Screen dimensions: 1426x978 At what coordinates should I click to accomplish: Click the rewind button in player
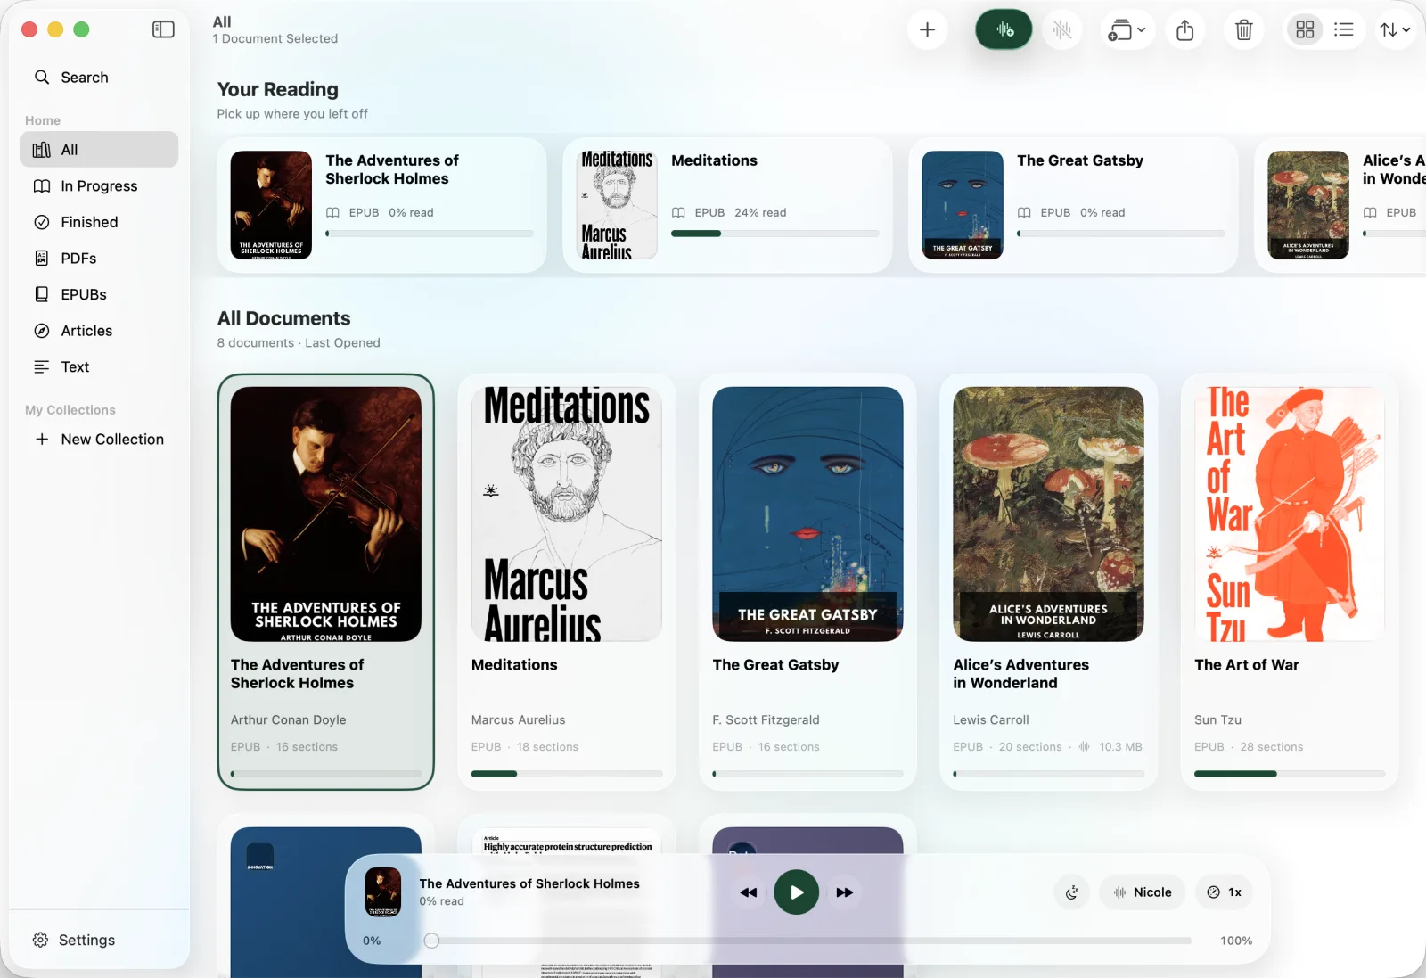749,892
